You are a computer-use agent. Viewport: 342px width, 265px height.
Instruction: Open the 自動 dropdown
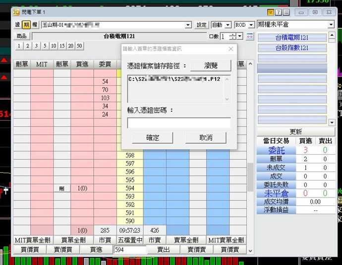[228, 25]
